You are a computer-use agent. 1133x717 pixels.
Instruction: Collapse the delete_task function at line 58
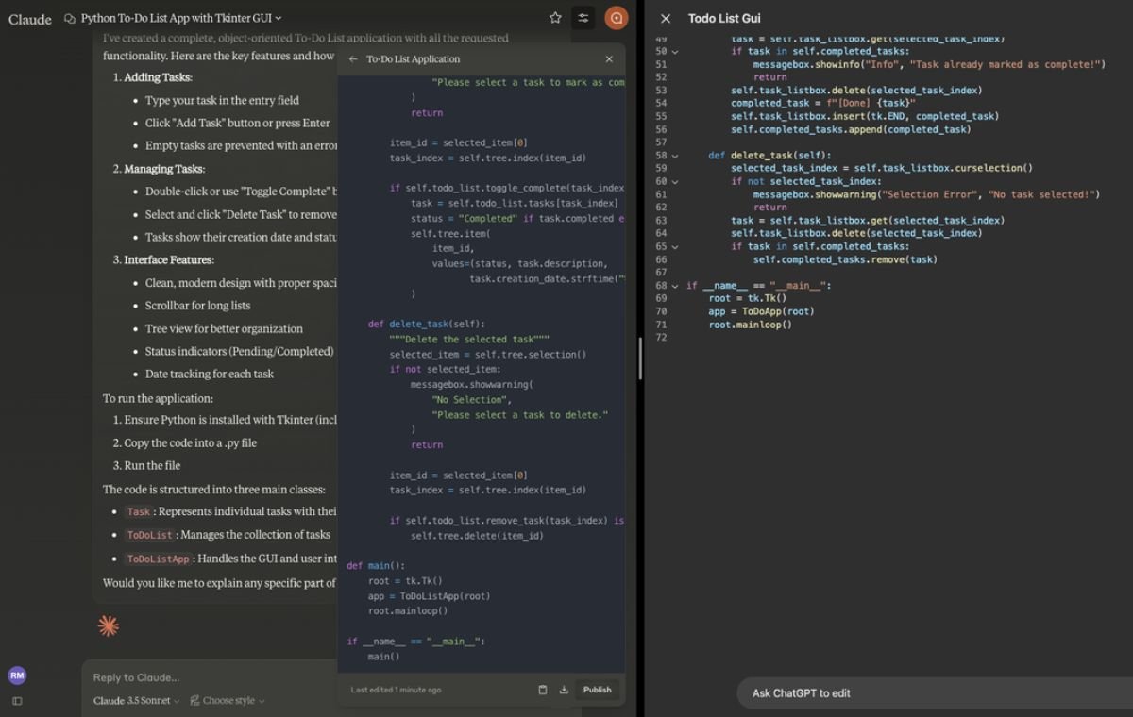coord(673,155)
